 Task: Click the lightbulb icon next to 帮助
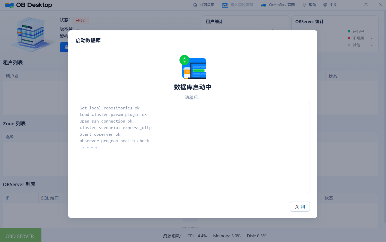pyautogui.click(x=304, y=5)
